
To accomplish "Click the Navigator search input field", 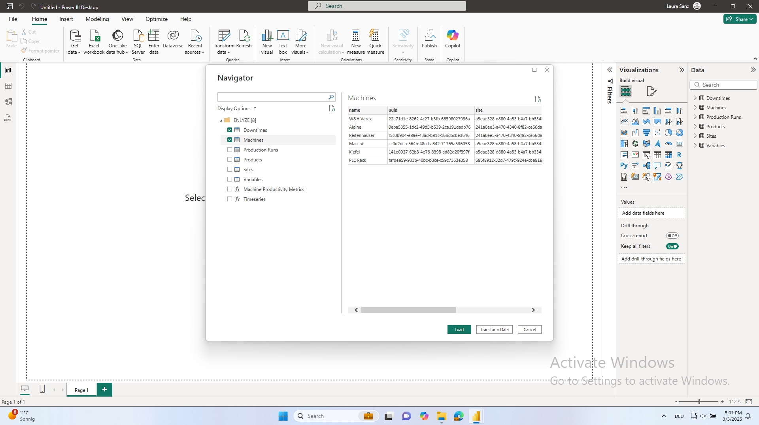I will coord(273,97).
